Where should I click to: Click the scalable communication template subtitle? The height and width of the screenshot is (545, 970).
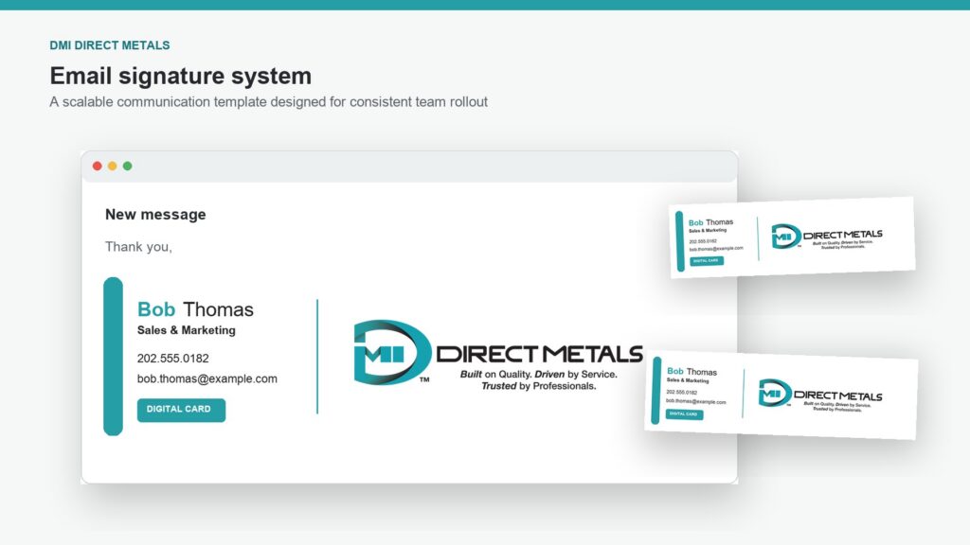(268, 102)
